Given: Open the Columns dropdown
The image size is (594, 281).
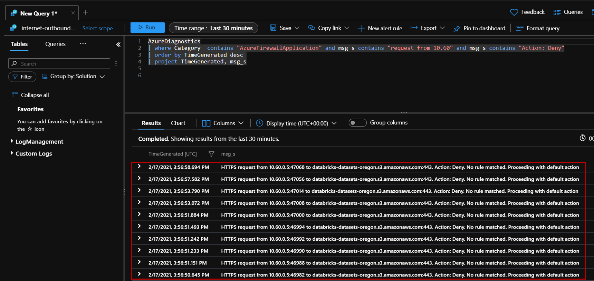Looking at the screenshot, I should 223,123.
